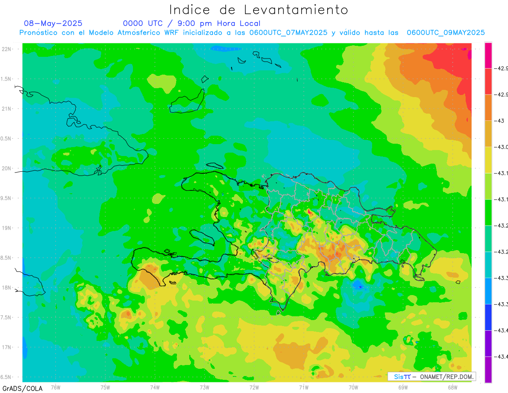The height and width of the screenshot is (393, 508).
Task: Click longitude label '68W'
Action: tap(452, 387)
